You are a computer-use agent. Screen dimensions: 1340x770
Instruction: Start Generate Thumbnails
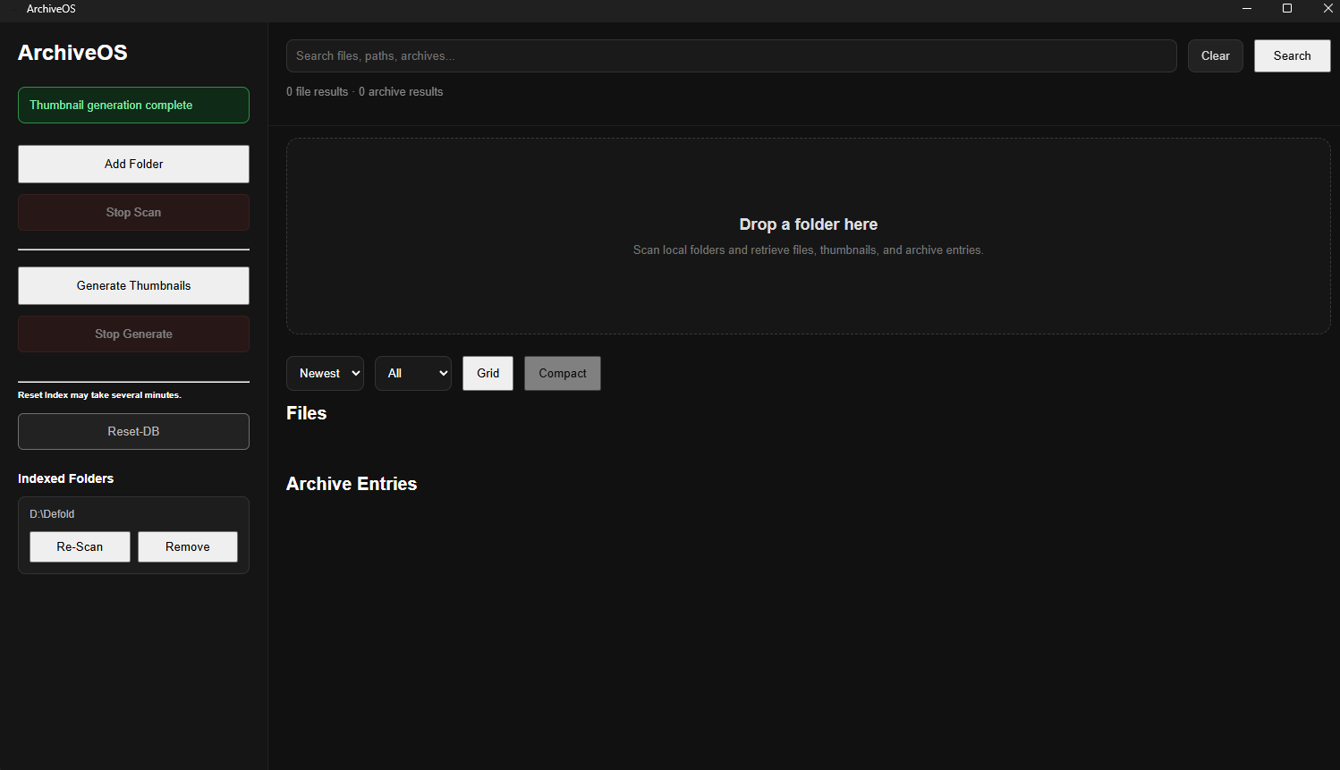coord(133,285)
